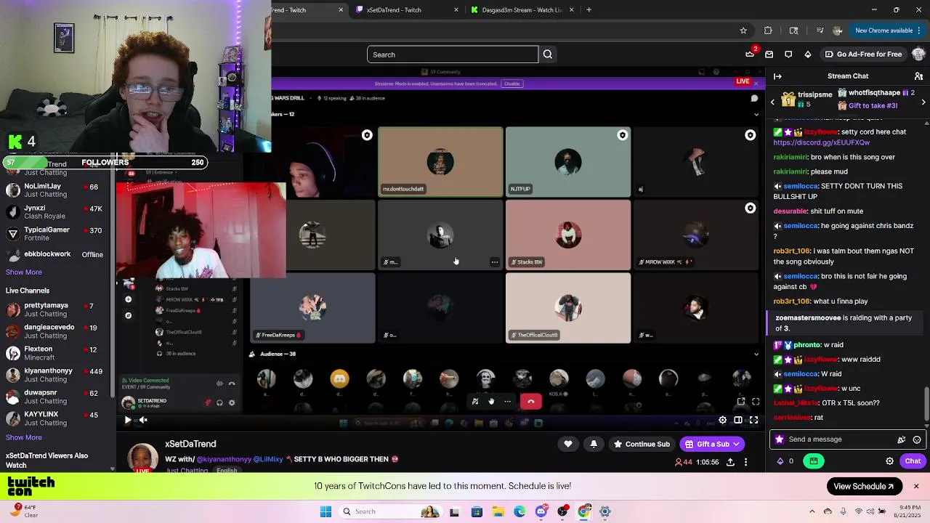This screenshot has width=930, height=523.
Task: Open Chrome Google Lens search icon
Action: pos(793,31)
